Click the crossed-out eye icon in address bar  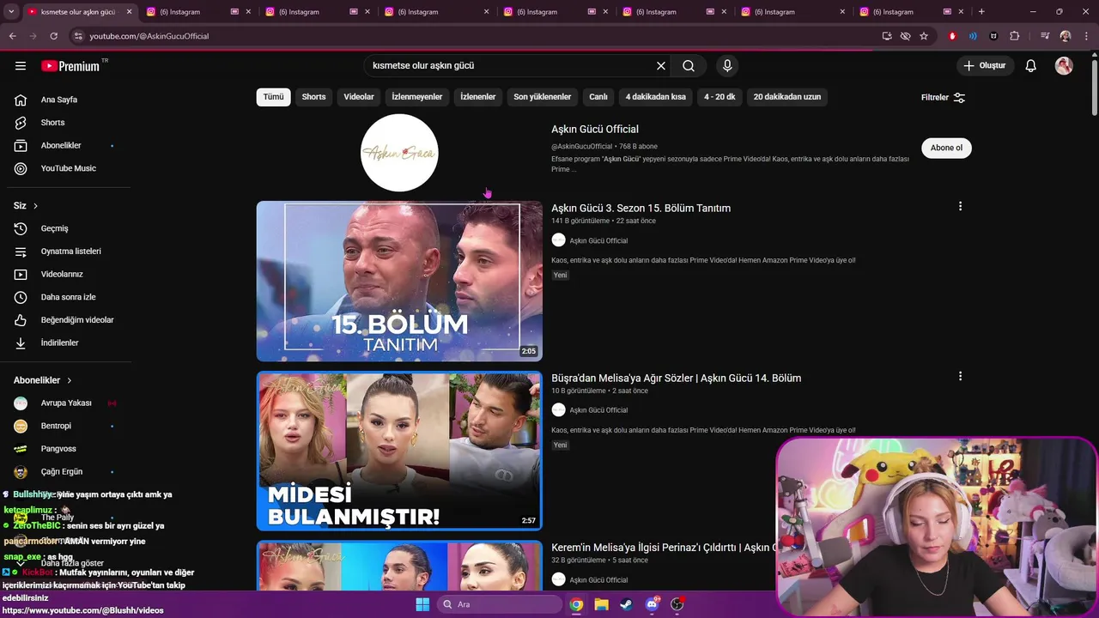pos(905,36)
